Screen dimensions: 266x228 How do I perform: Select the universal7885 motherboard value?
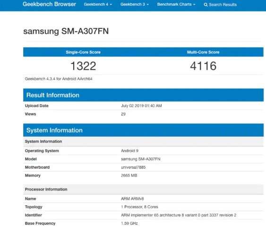click(133, 167)
